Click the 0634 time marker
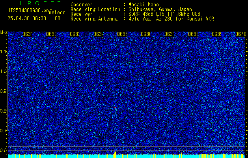Screen dimensions: 248x158 98,34
